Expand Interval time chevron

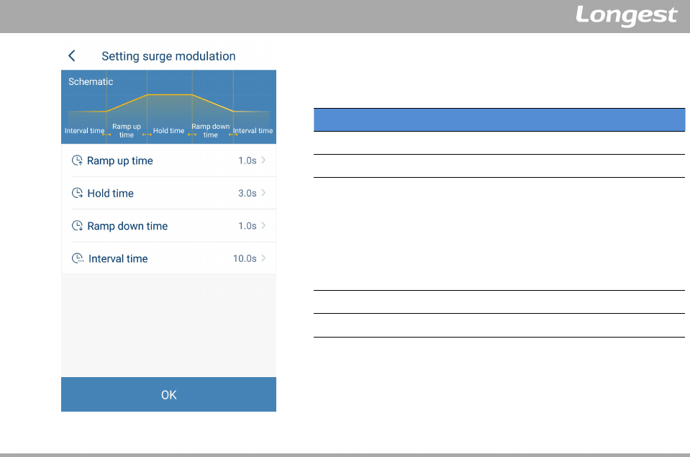[263, 258]
